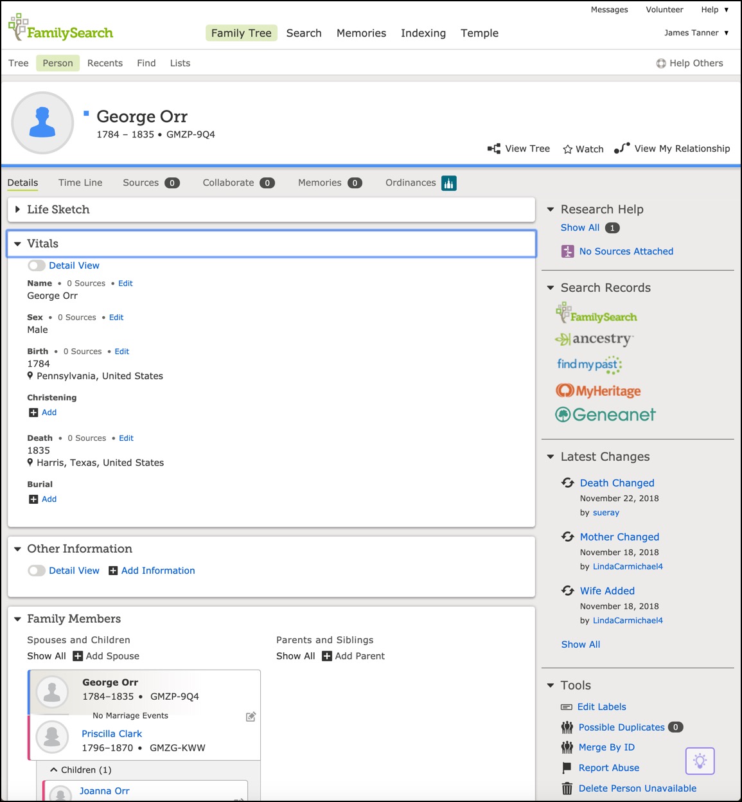Open View My Relationship
This screenshot has height=802, width=742.
point(672,148)
